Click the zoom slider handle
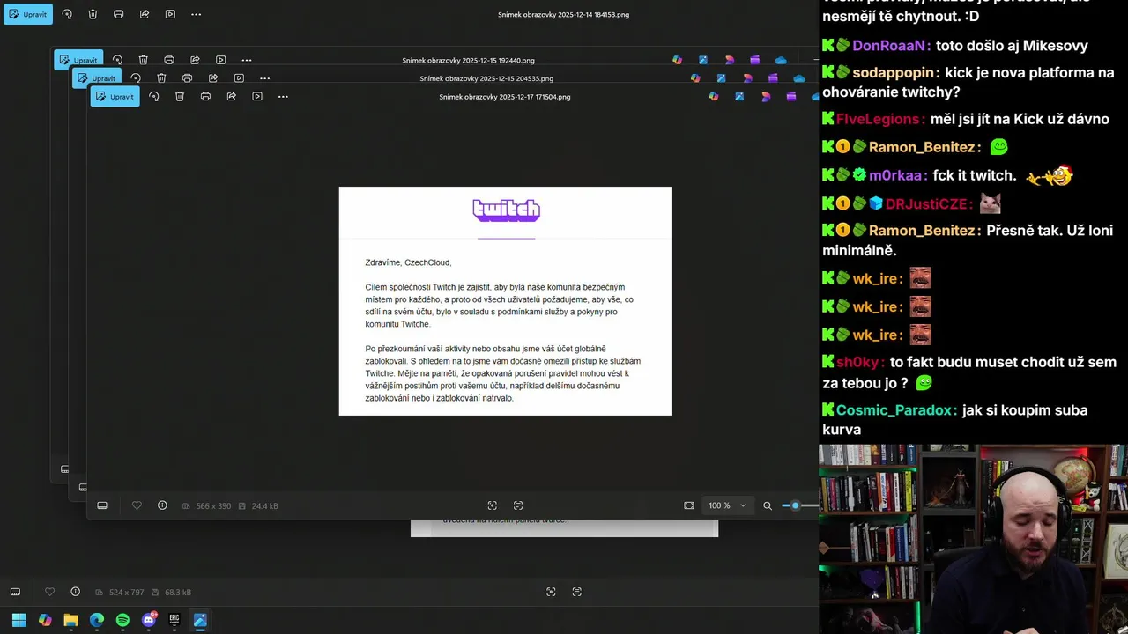The height and width of the screenshot is (634, 1128). [x=795, y=505]
